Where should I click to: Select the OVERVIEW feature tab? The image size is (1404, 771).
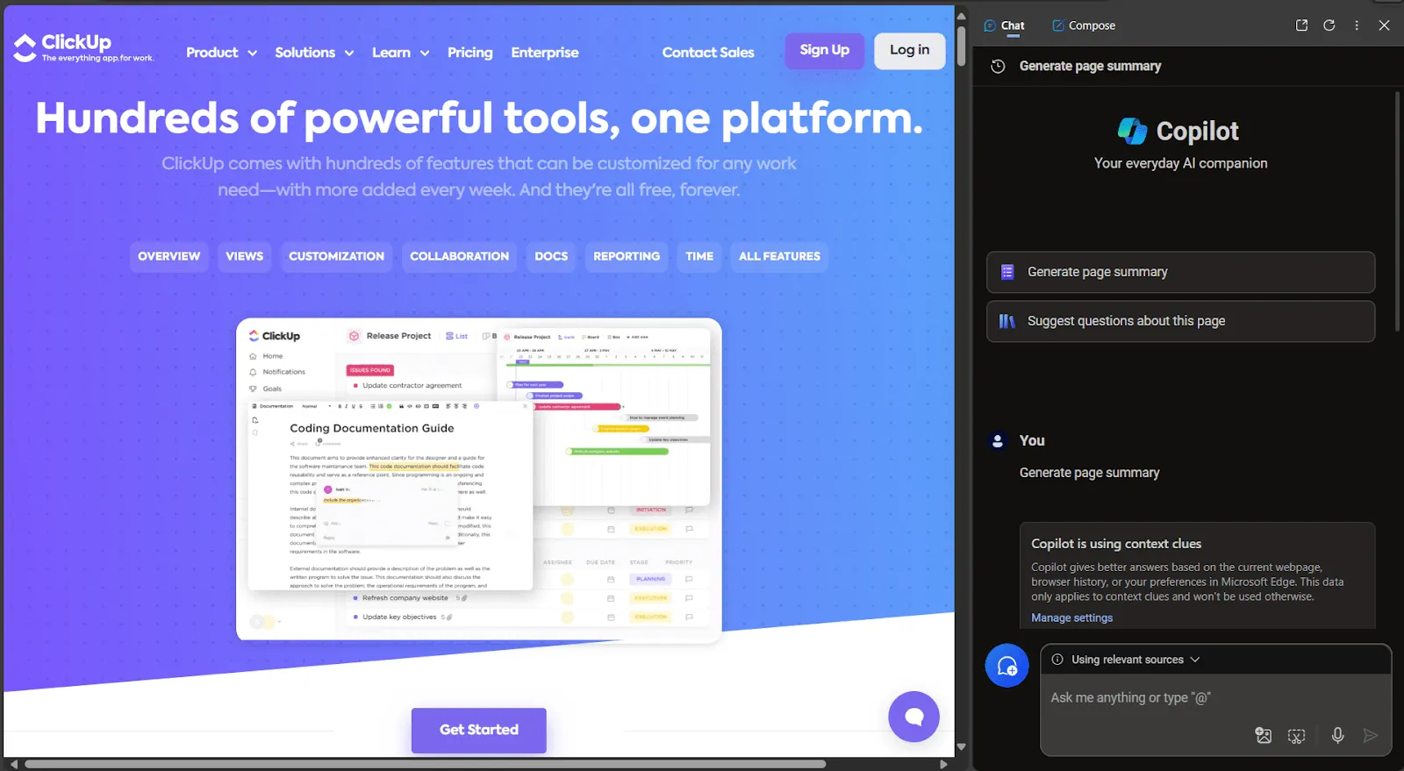169,256
